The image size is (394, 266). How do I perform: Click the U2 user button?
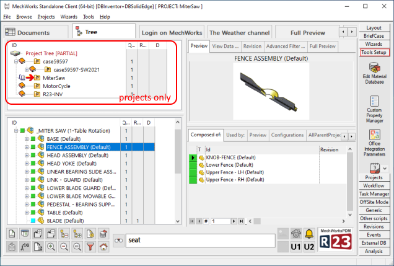pos(309,247)
